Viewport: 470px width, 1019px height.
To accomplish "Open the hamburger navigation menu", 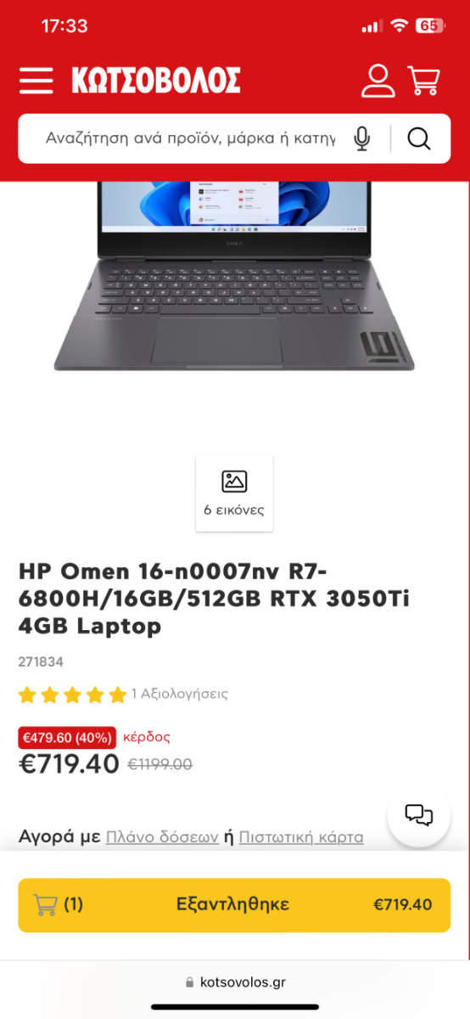I will [x=36, y=81].
